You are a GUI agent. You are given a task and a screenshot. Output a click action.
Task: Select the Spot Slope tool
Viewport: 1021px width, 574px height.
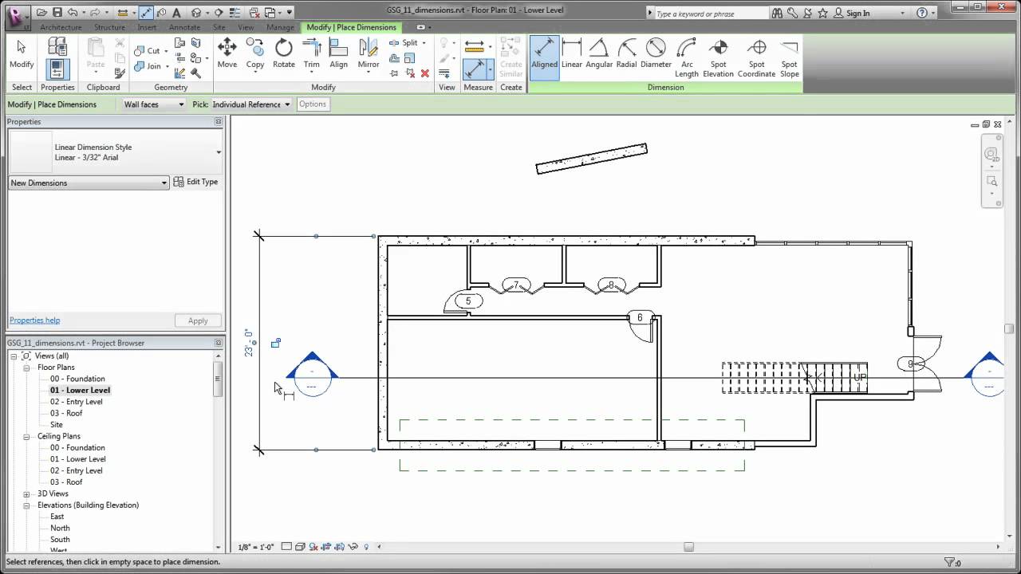pyautogui.click(x=789, y=57)
